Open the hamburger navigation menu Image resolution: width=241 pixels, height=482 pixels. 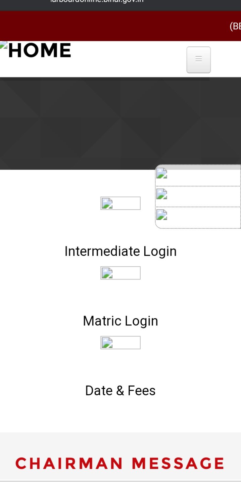click(198, 59)
